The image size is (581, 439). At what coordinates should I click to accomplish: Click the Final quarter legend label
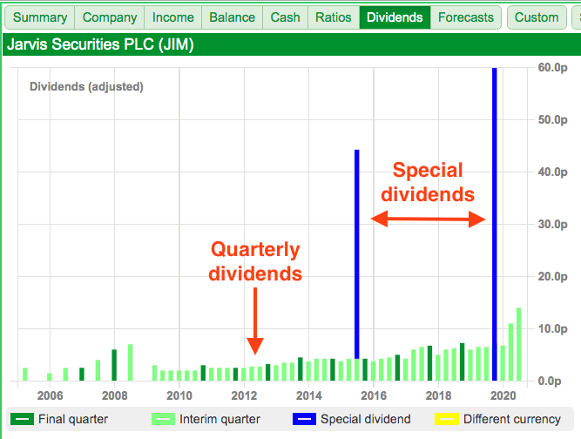click(73, 419)
